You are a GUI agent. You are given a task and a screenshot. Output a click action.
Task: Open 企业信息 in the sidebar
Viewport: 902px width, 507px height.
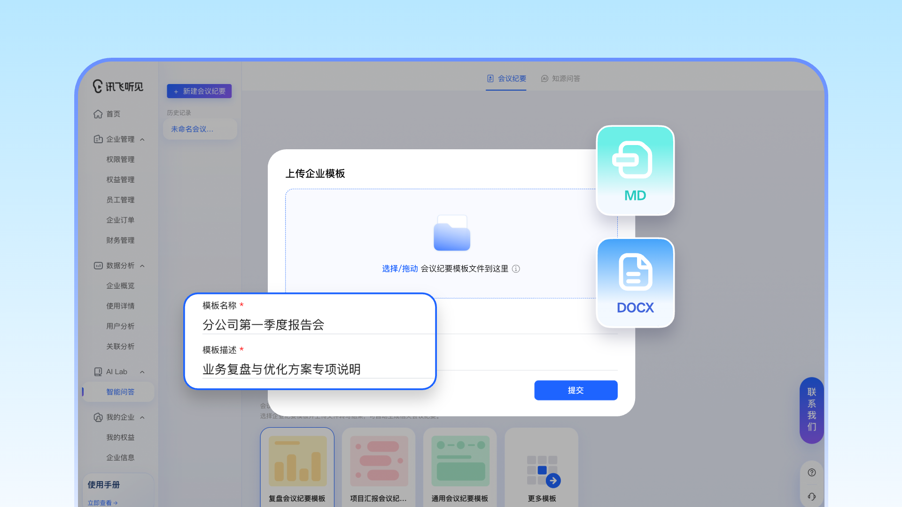pyautogui.click(x=120, y=458)
